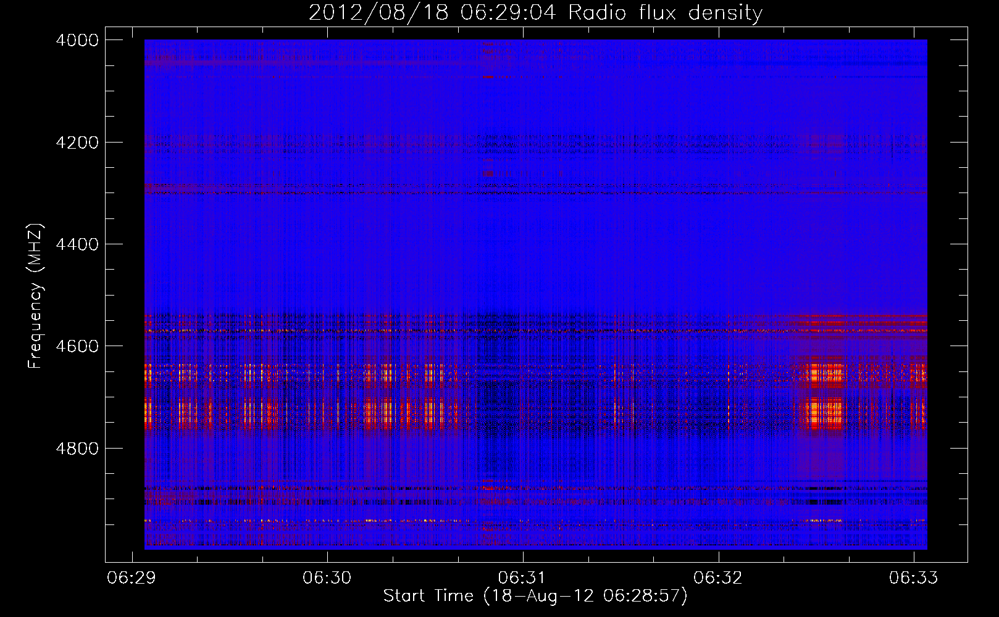Screen dimensions: 999x617
Task: Select the 4400 frequency axis label
Action: (x=77, y=244)
